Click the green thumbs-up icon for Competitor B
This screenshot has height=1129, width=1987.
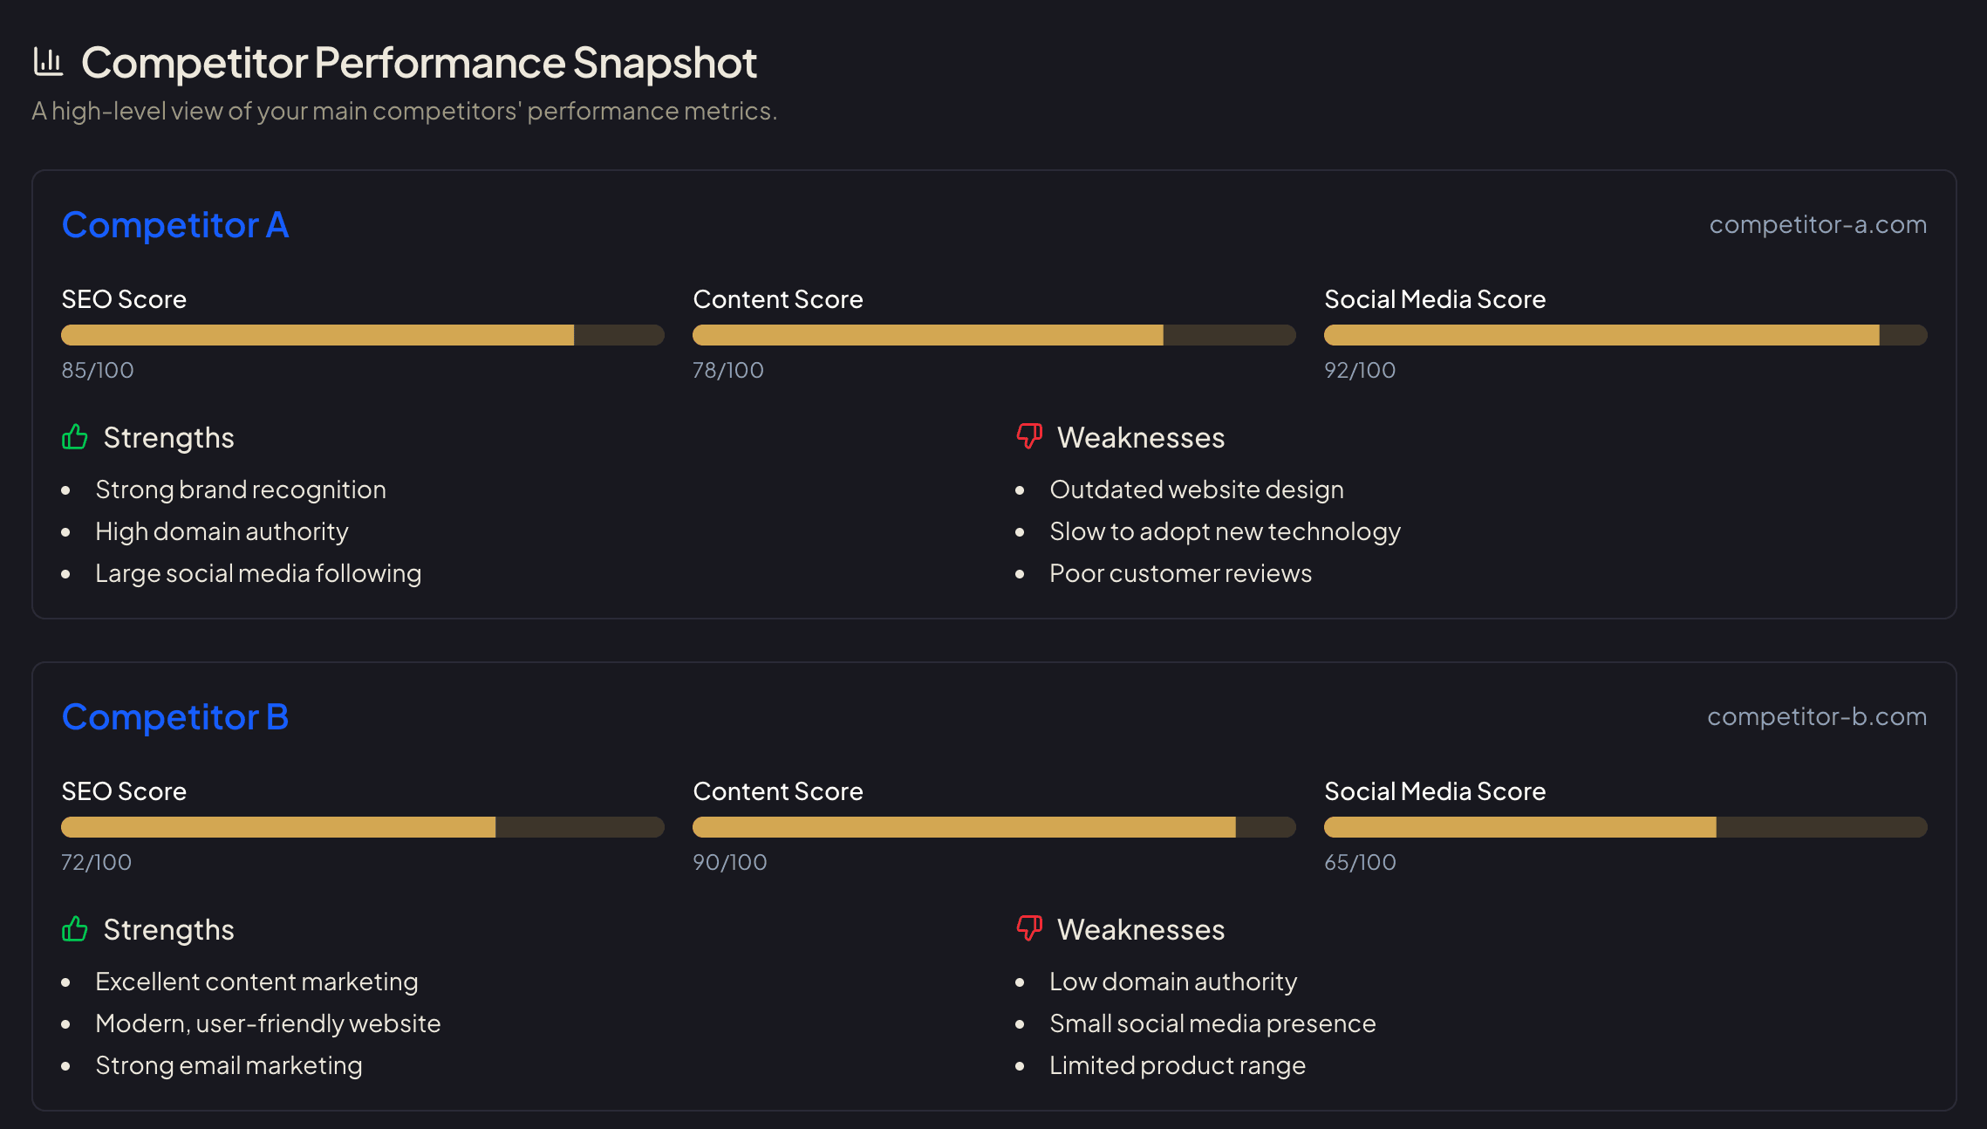(x=73, y=929)
